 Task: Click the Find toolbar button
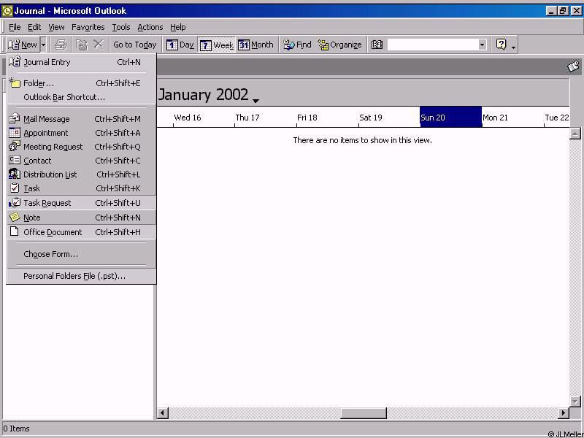[x=297, y=45]
